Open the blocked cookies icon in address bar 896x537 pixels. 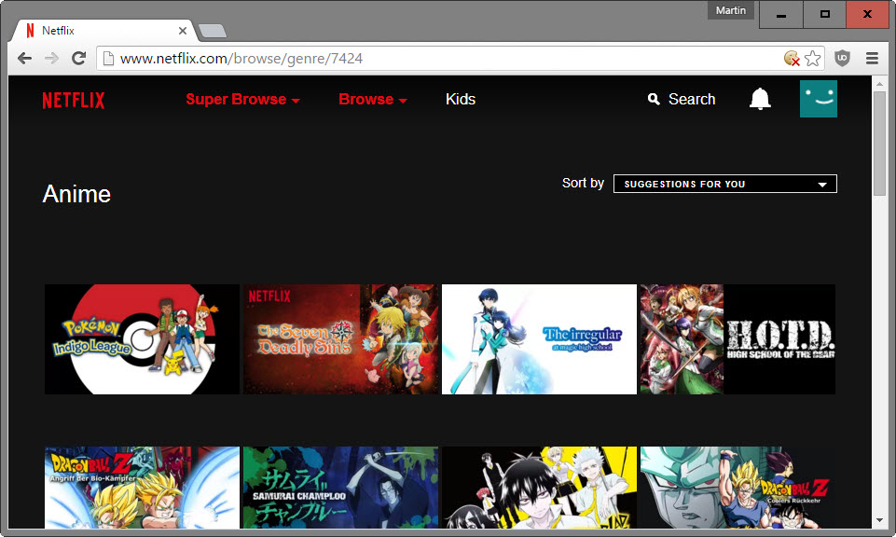pos(792,59)
